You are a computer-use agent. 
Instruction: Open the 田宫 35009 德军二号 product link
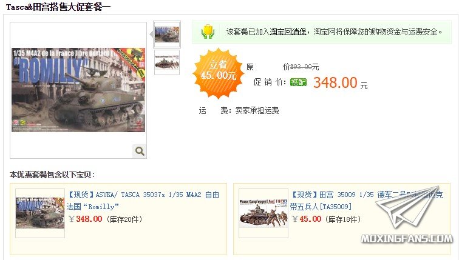[366, 201]
